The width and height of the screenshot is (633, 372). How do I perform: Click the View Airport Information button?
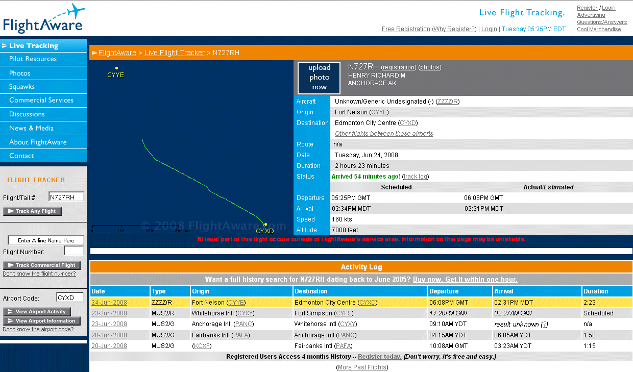42,321
